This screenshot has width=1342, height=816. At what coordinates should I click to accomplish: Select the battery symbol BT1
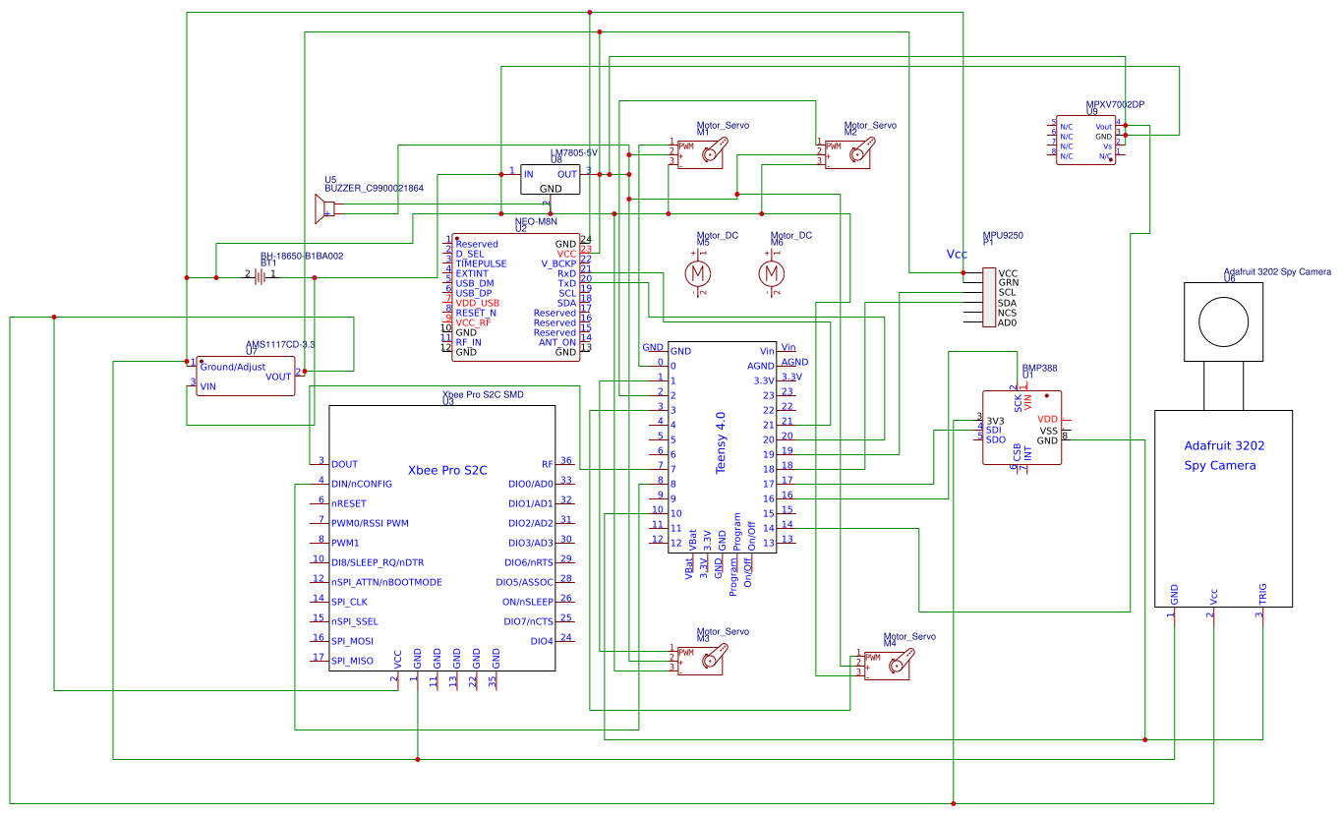click(x=261, y=277)
